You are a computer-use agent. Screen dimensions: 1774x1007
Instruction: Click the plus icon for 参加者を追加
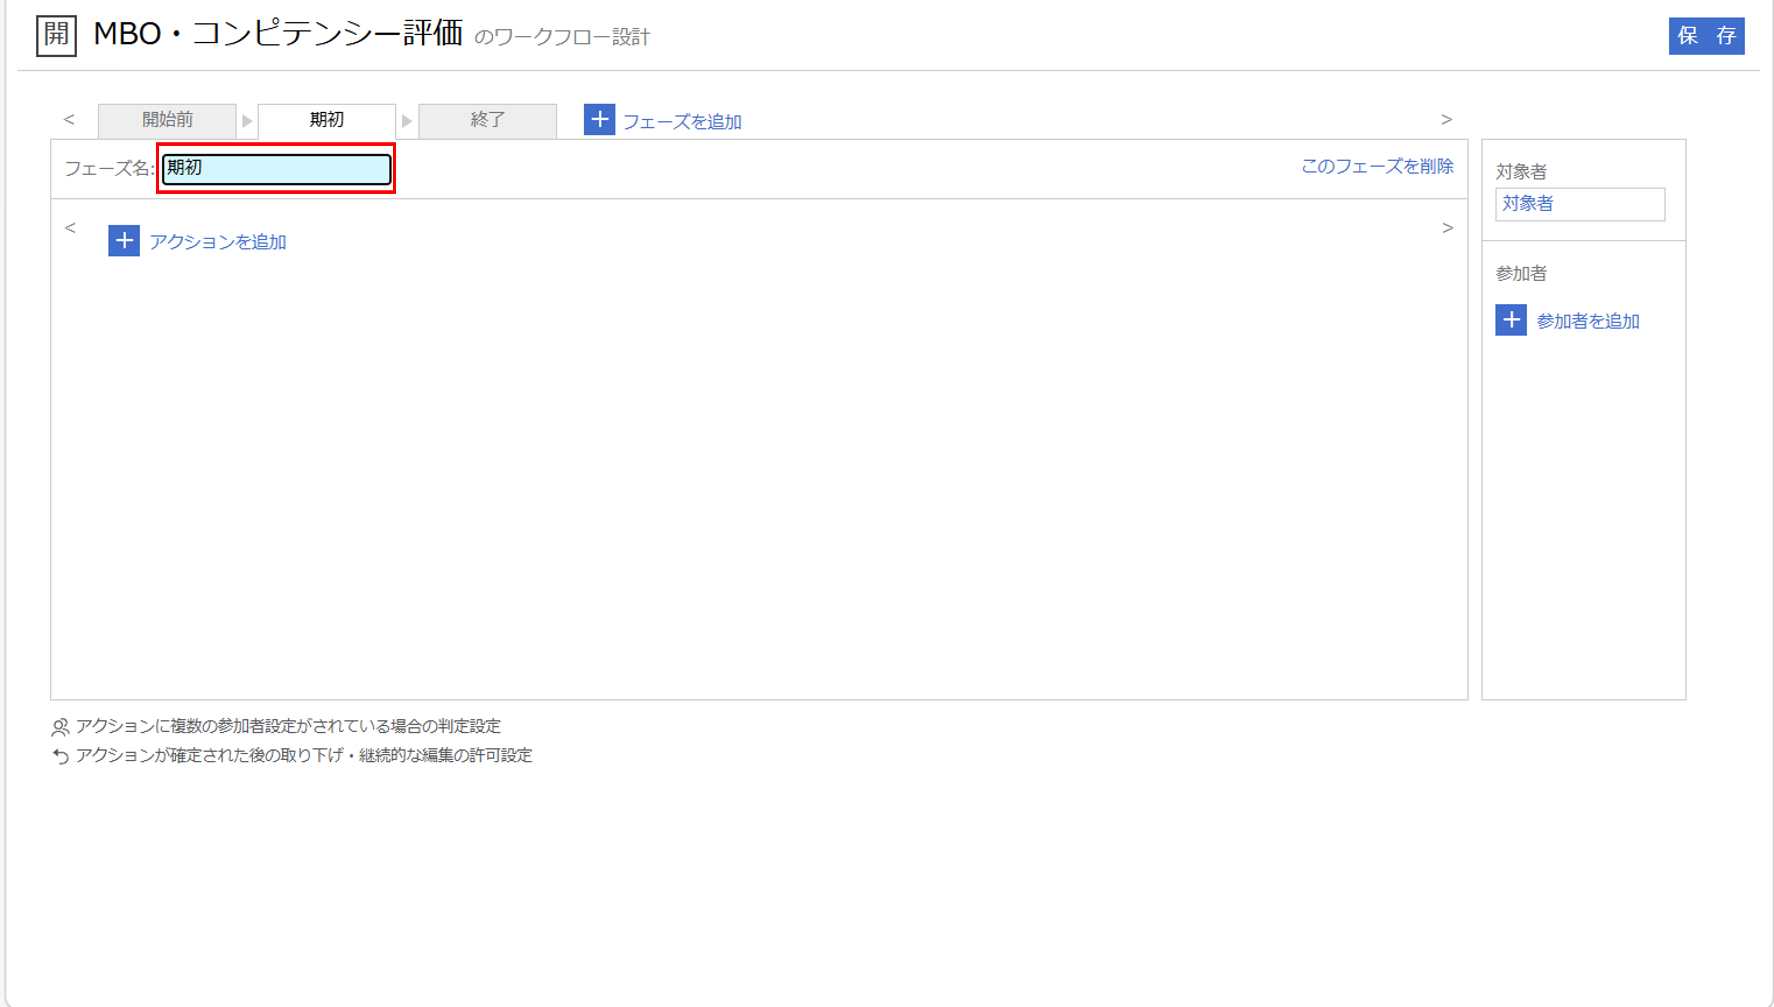pyautogui.click(x=1510, y=320)
